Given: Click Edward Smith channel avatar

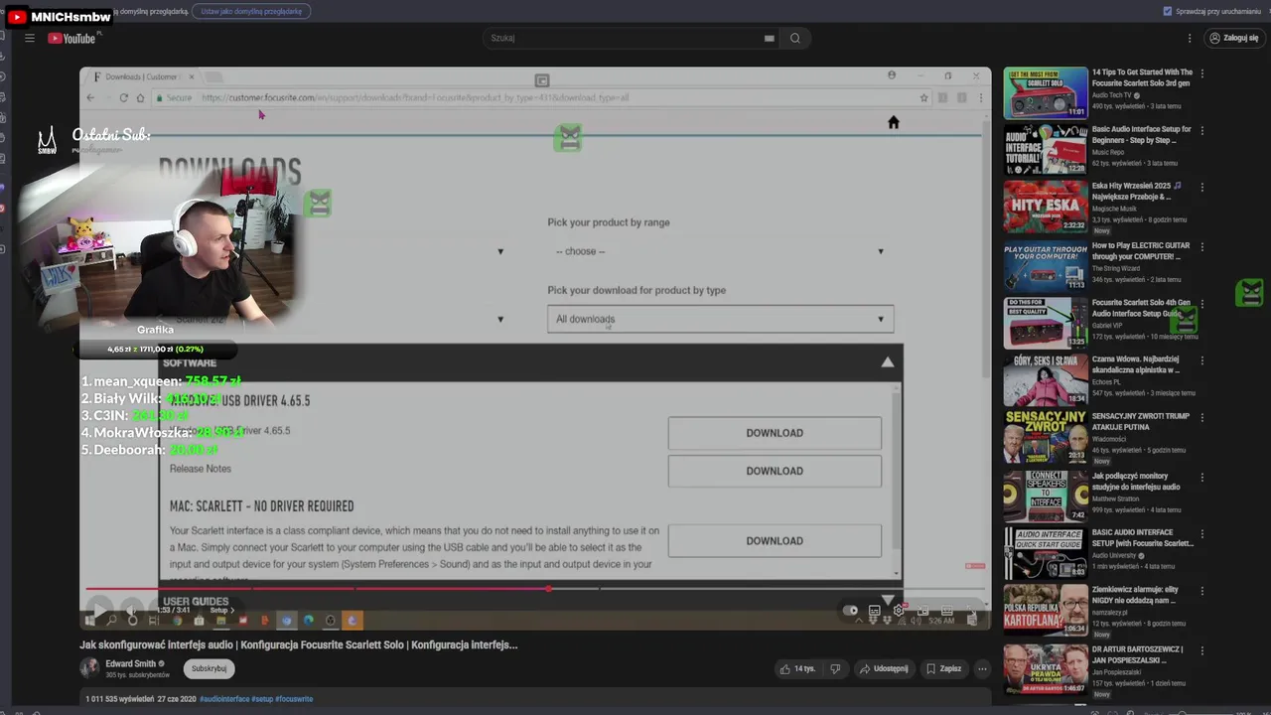Looking at the screenshot, I should pos(89,668).
